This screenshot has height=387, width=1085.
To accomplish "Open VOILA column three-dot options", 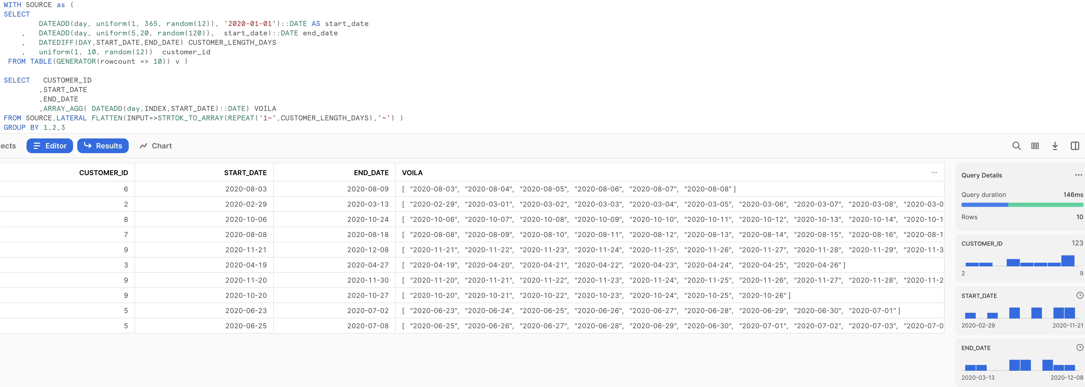I will (934, 173).
